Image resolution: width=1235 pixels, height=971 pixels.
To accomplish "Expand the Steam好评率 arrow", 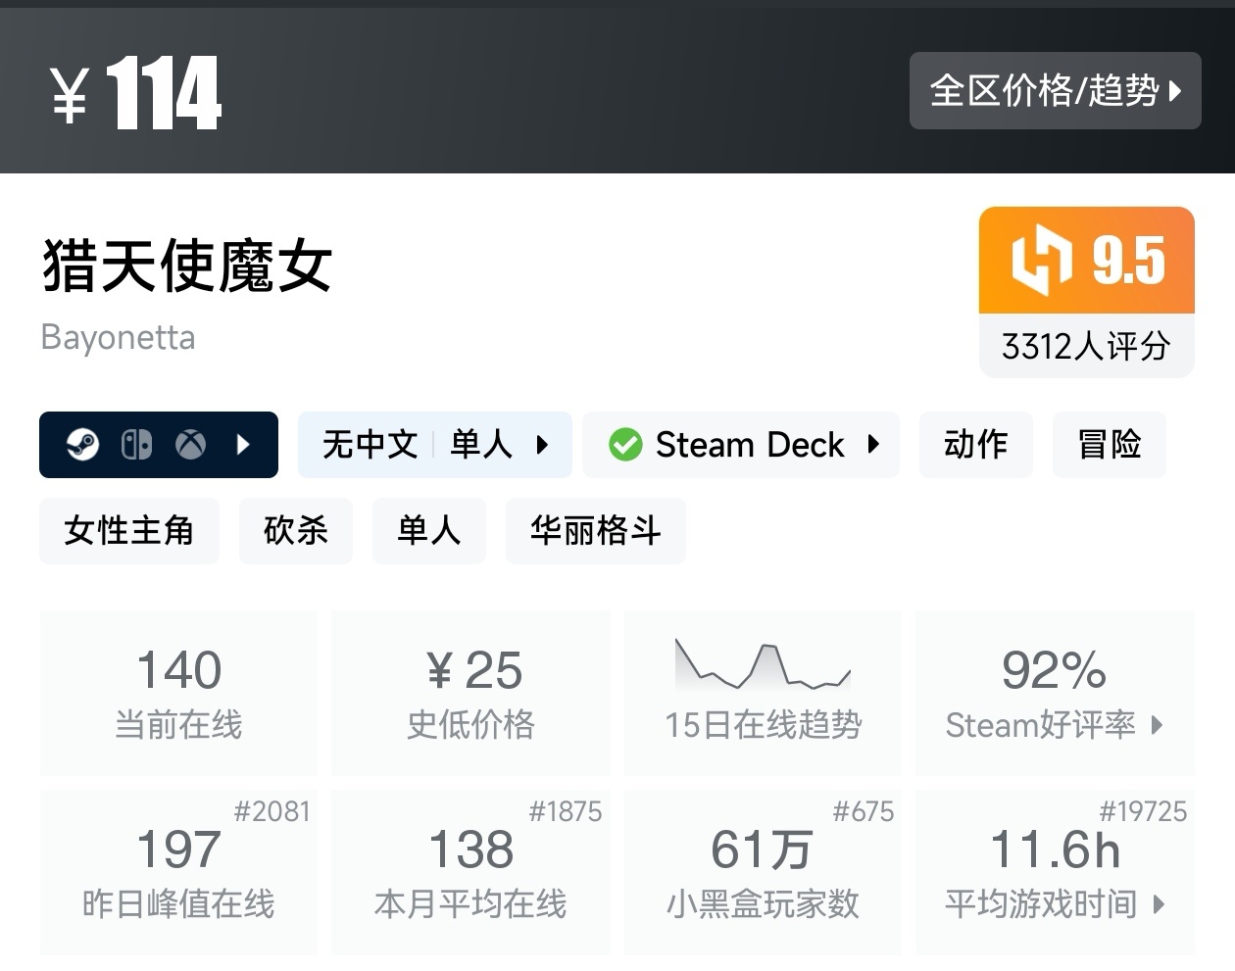I will (x=1158, y=725).
